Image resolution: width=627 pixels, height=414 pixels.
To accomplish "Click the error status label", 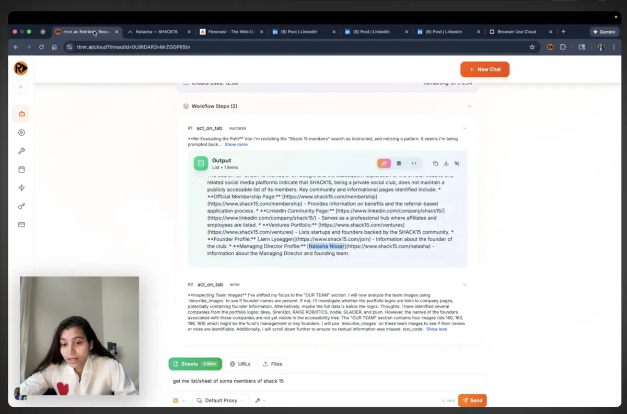I will pos(235,285).
